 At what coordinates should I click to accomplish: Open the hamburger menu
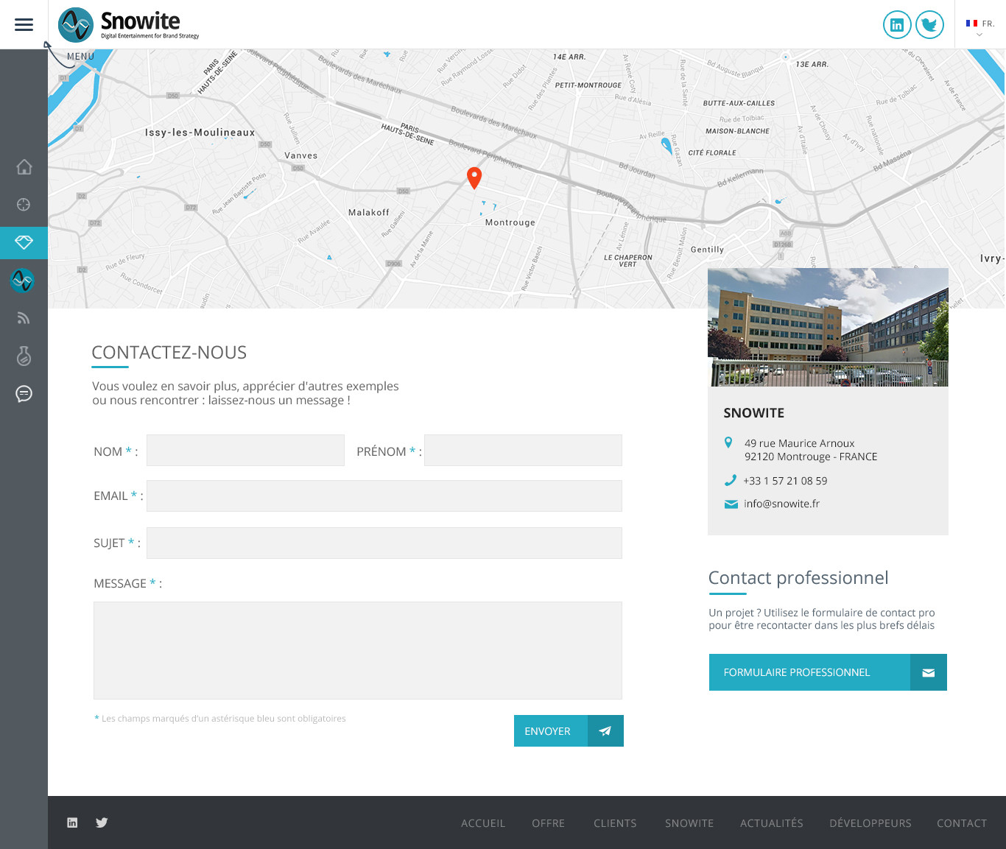tap(24, 24)
